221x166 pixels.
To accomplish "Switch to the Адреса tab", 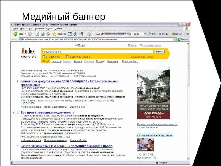I will point(78,61).
